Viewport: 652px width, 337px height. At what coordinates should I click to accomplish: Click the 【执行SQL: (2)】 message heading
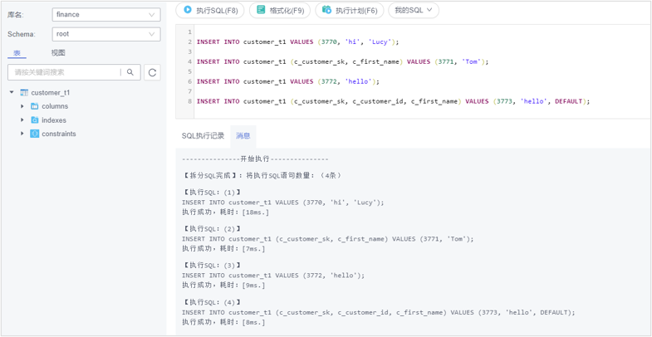[212, 228]
